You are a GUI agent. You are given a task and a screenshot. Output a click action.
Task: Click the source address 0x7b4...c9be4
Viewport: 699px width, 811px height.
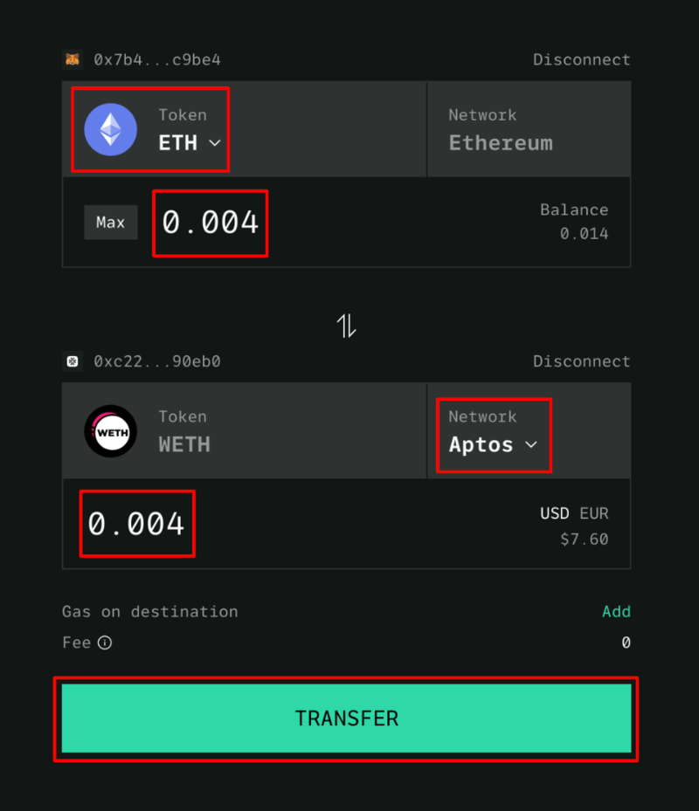click(157, 59)
